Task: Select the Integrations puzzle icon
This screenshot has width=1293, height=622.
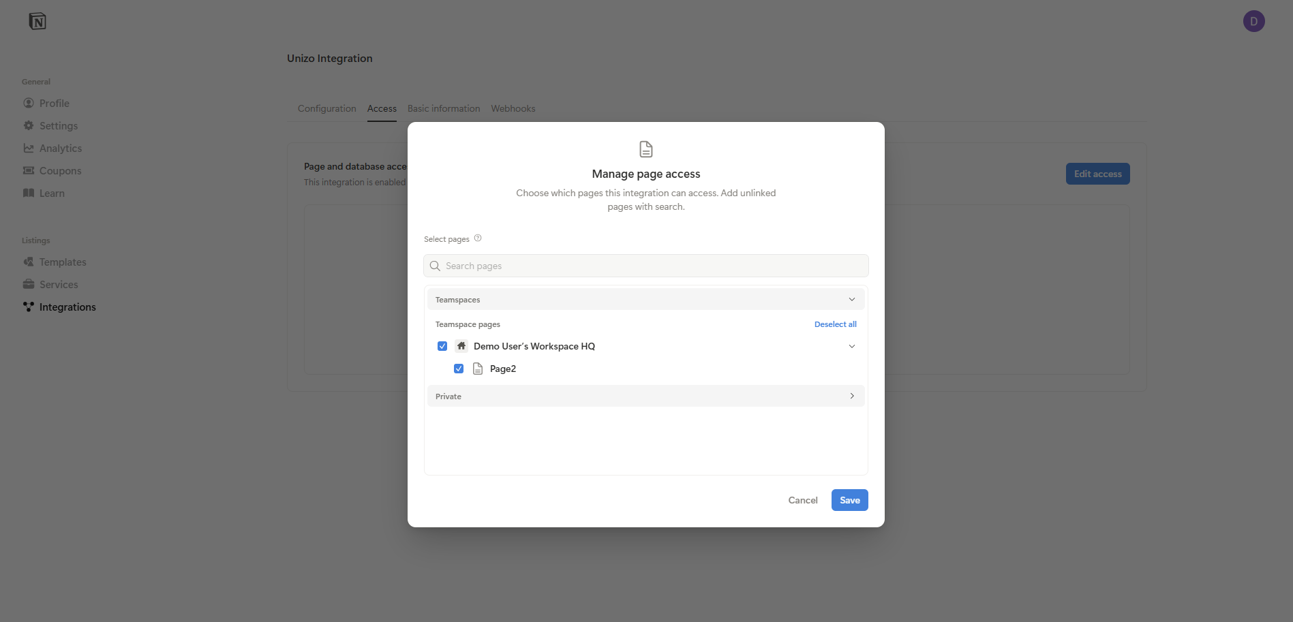Action: pos(28,307)
